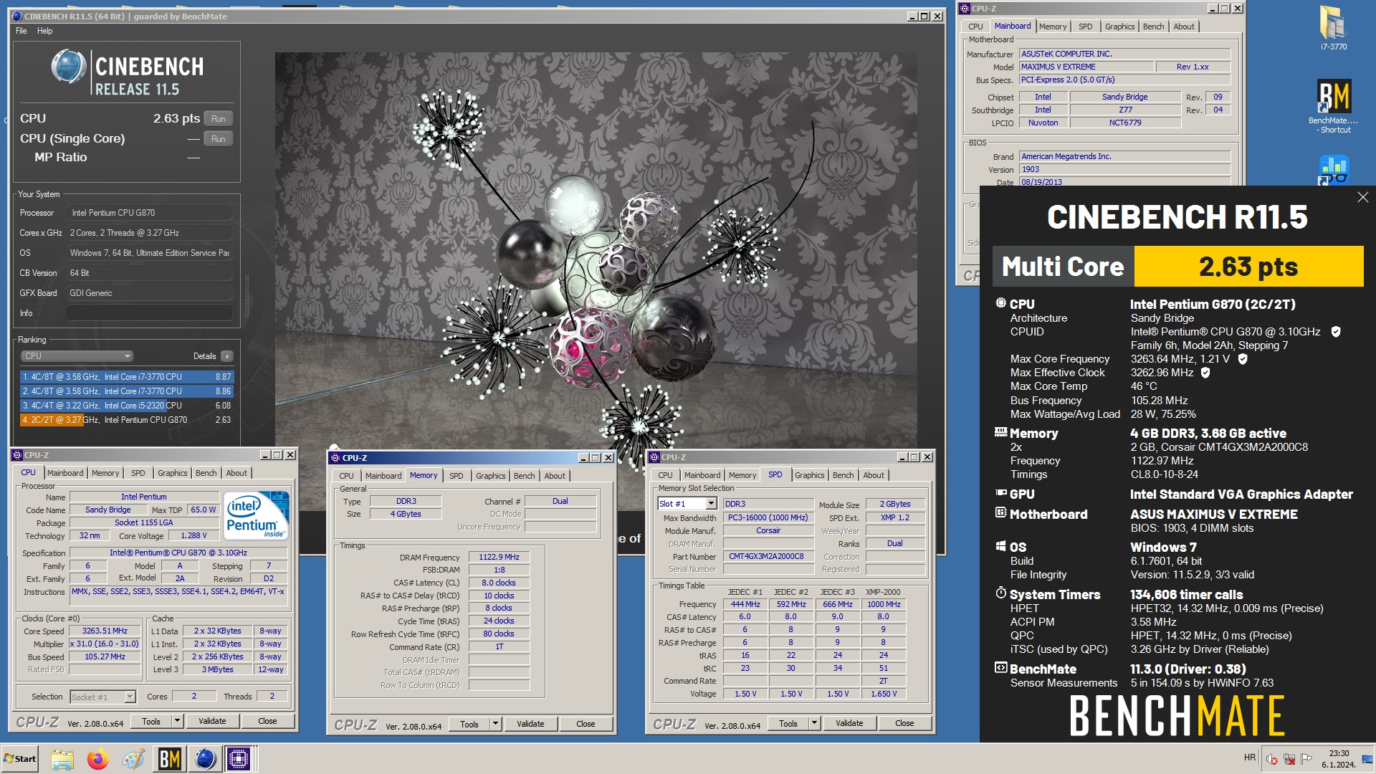Open the i7-3770 folder on the desktop
Screen dimensions: 1376x774
tap(1333, 29)
